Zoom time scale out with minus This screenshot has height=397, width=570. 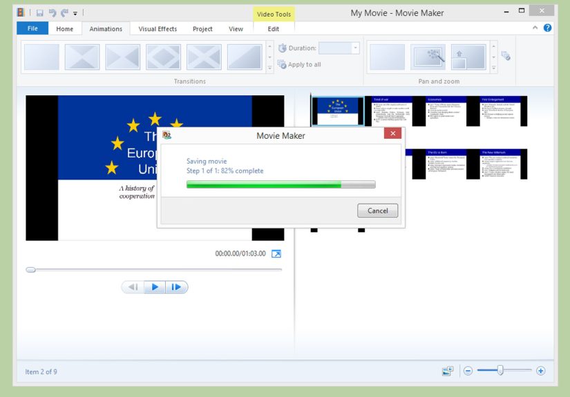click(468, 371)
